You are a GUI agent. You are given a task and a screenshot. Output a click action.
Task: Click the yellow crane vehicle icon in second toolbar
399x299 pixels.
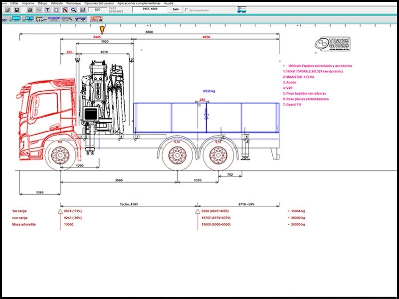(x=41, y=19)
